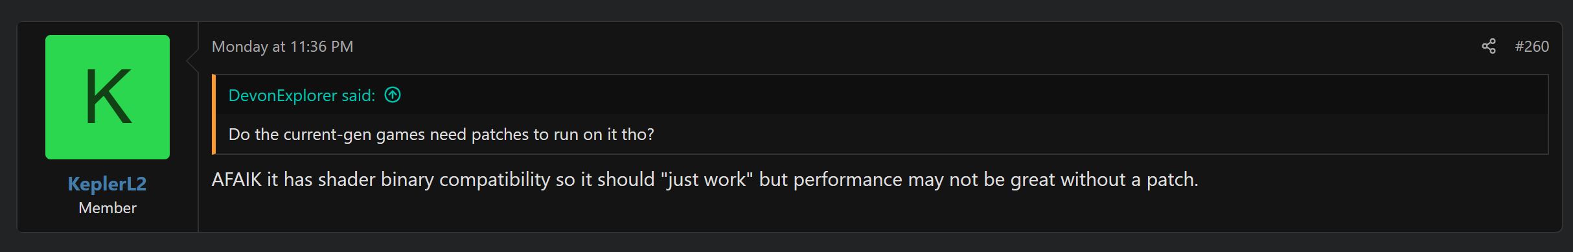This screenshot has height=252, width=1573.
Task: Open the DevonExplorer said quote link
Action: tap(302, 95)
